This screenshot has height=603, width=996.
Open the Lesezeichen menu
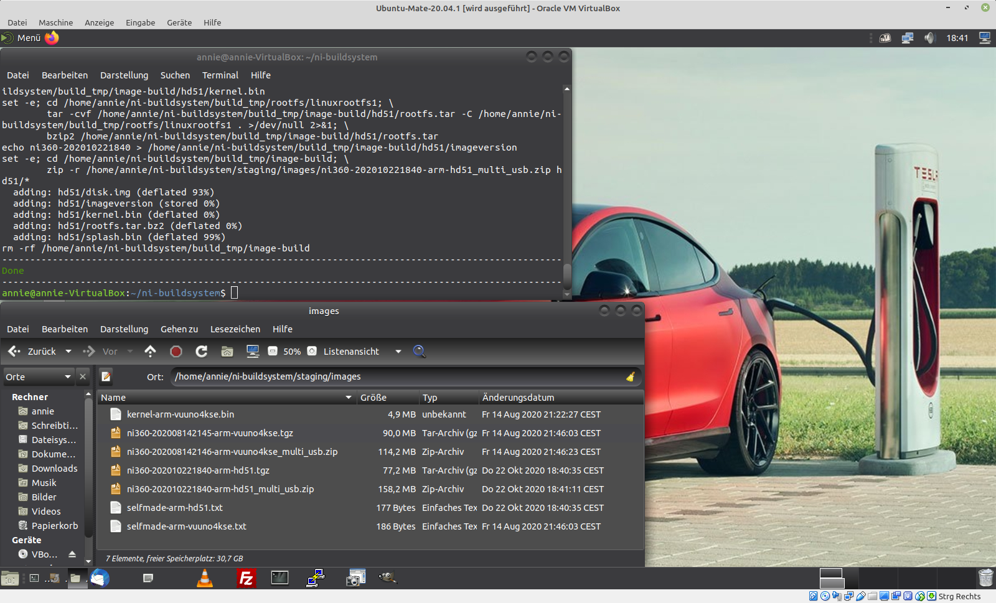coord(235,329)
